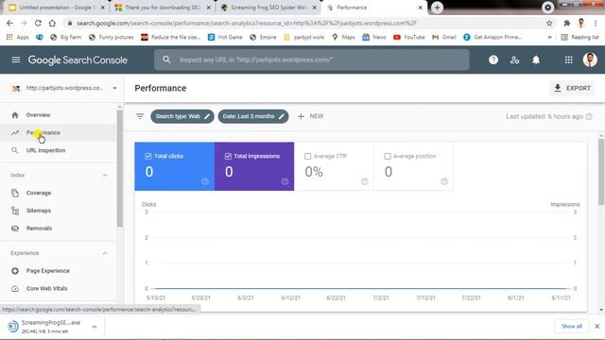Show more bookmarks chevron
The image size is (605, 340).
coord(549,37)
